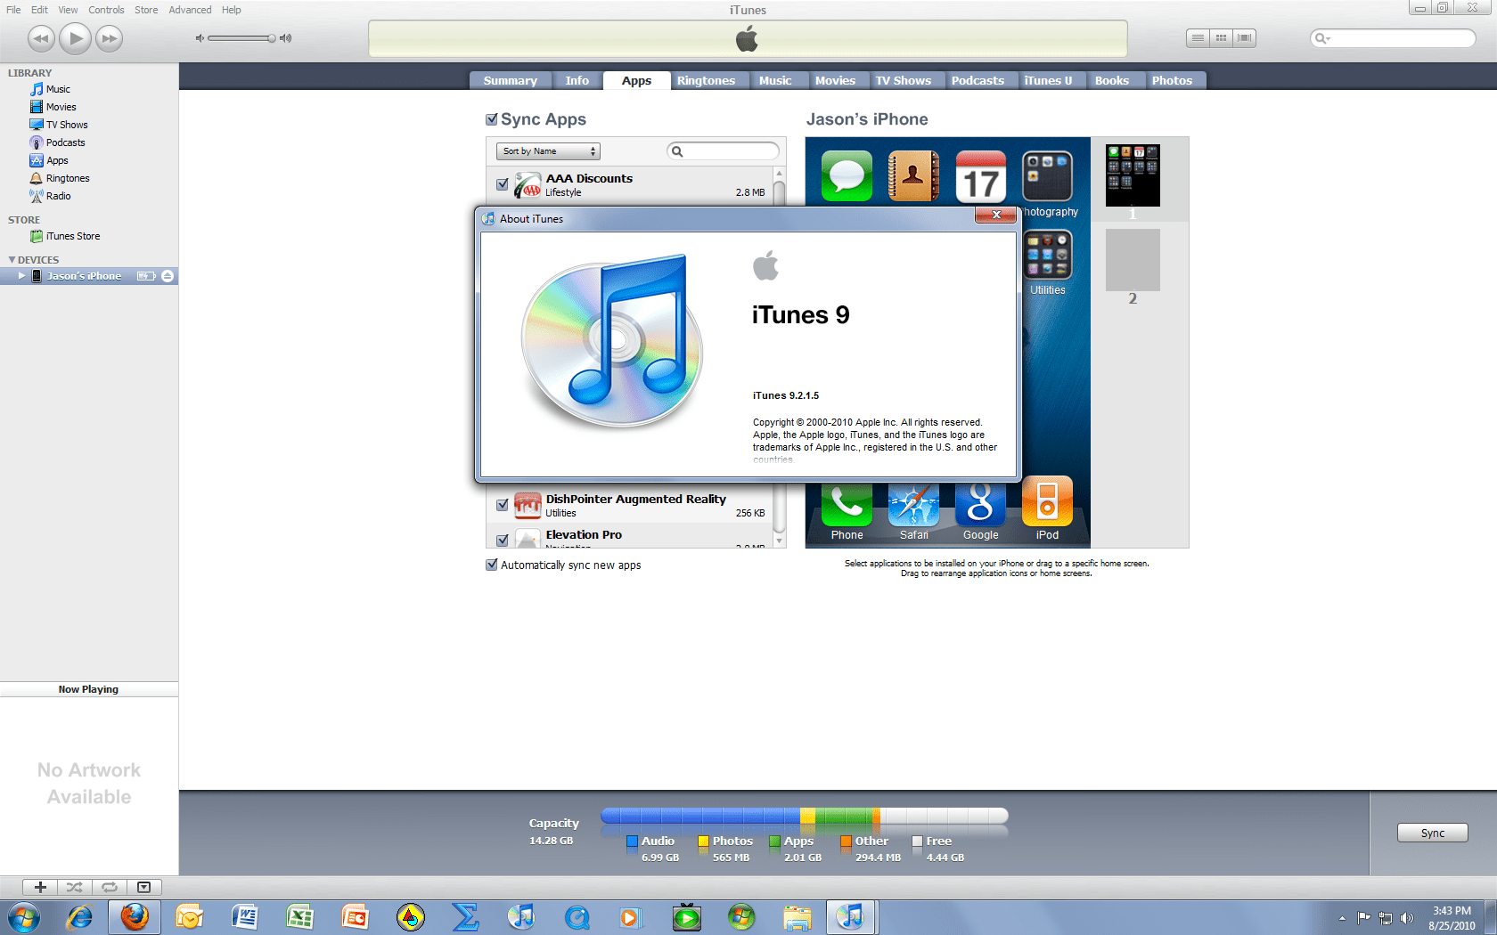Select the Contacts app icon
Image resolution: width=1497 pixels, height=935 pixels.
[913, 175]
